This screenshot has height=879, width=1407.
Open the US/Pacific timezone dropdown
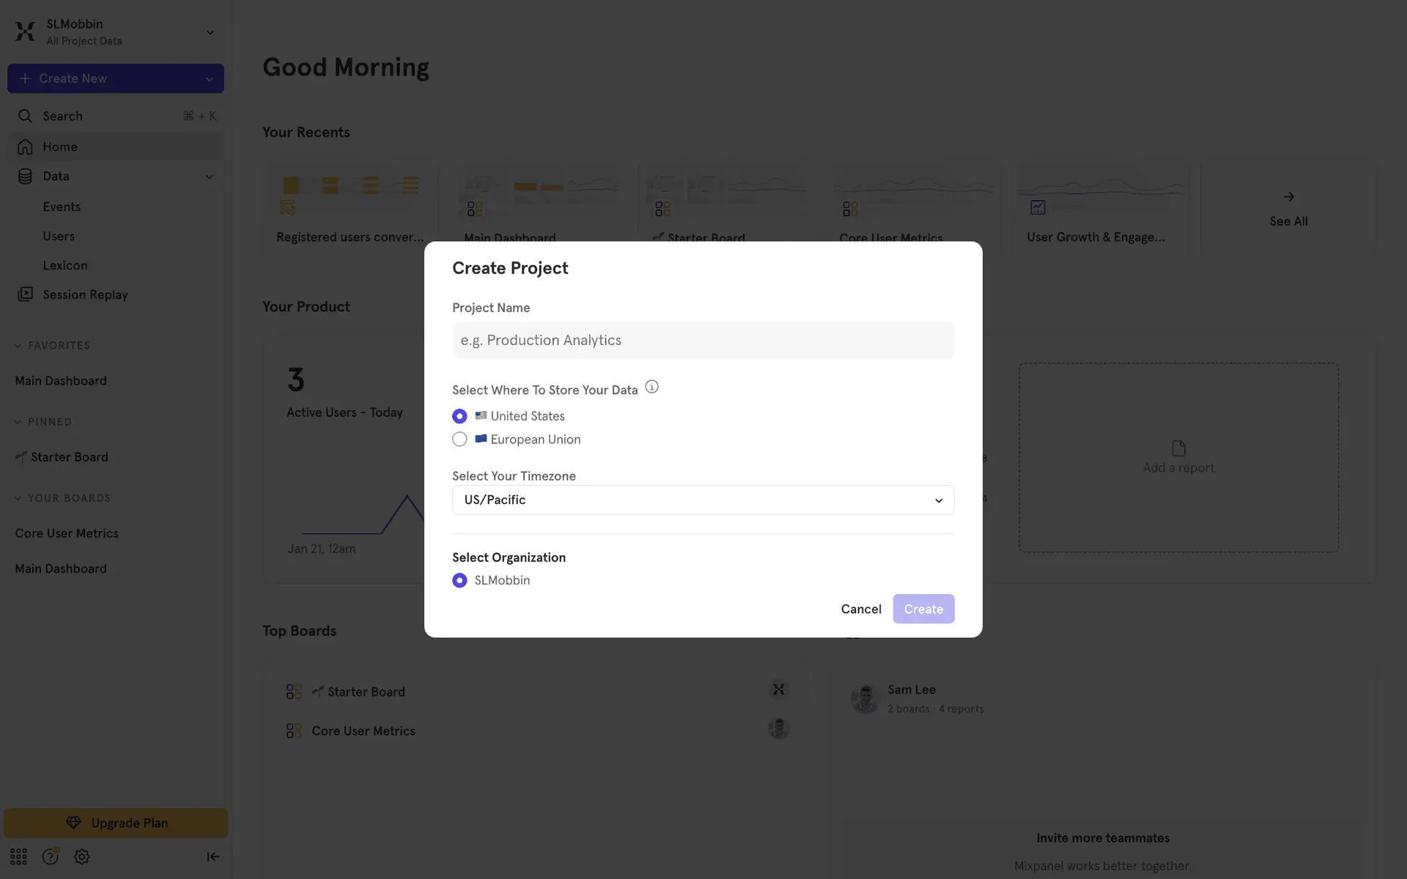703,500
